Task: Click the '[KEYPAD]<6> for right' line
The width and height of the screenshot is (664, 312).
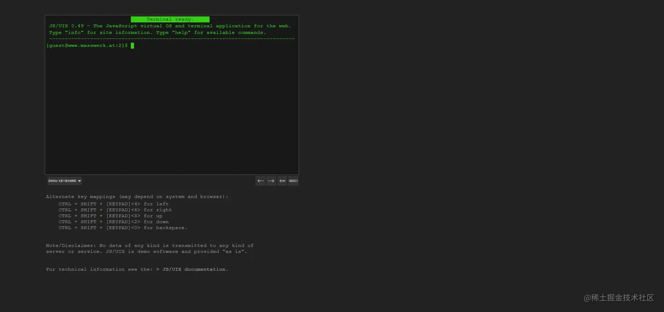Action: tap(115, 210)
